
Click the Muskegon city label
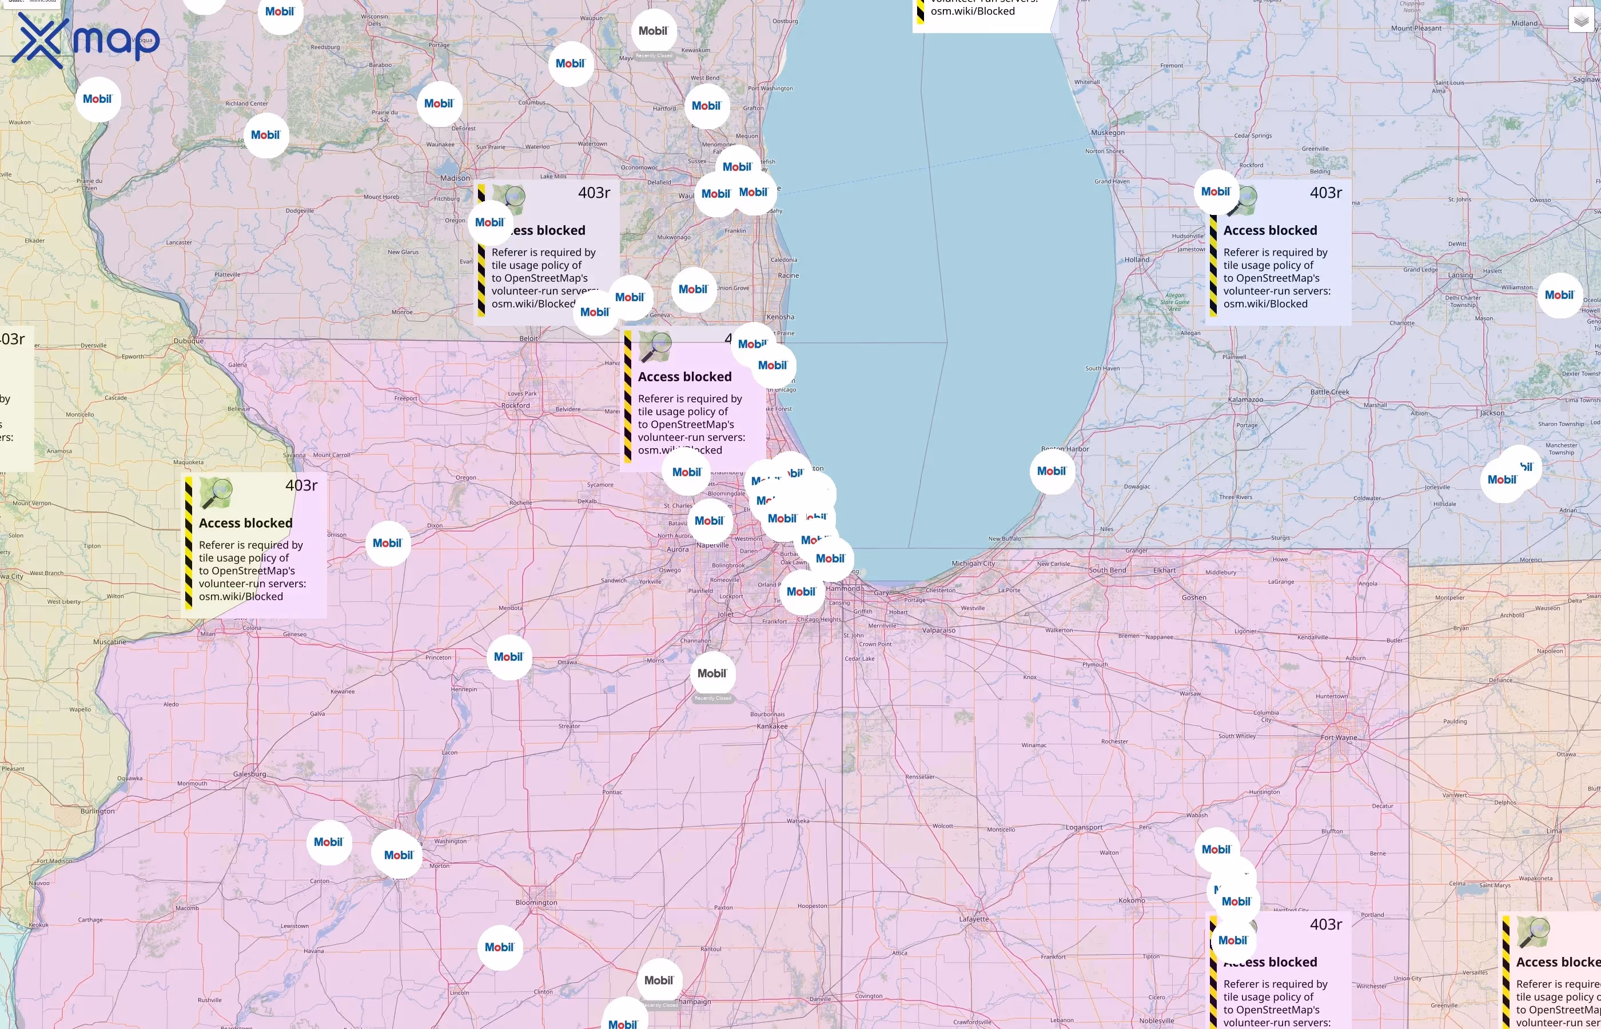[1108, 133]
